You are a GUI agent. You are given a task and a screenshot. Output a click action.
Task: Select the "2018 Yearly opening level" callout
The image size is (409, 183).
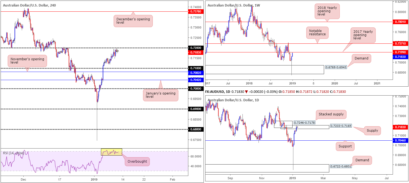click(x=327, y=12)
